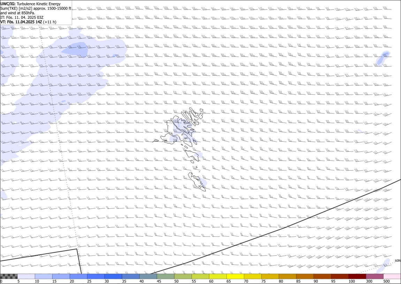Click the swatch between 60 and 65
This screenshot has height=284, width=401.
(218, 276)
